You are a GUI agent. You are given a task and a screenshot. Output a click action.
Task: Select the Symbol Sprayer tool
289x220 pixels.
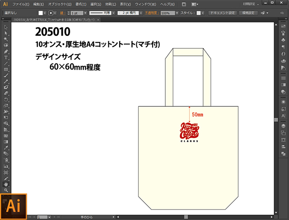[x=6, y=160]
